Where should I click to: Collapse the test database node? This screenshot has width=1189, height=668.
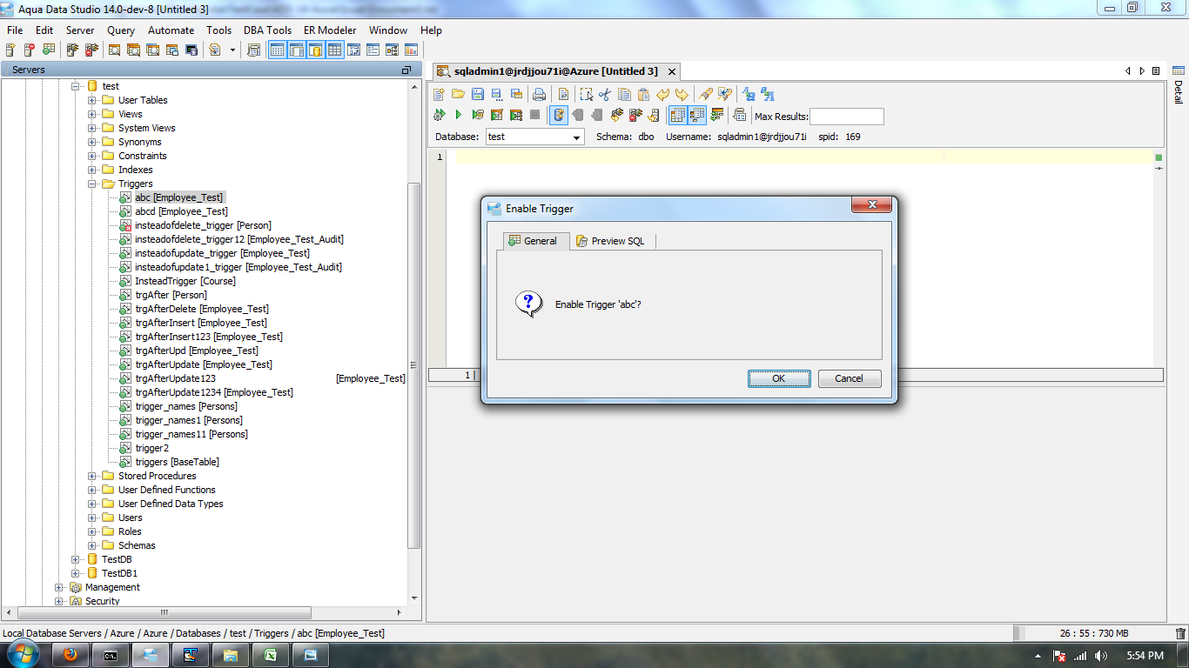coord(76,86)
